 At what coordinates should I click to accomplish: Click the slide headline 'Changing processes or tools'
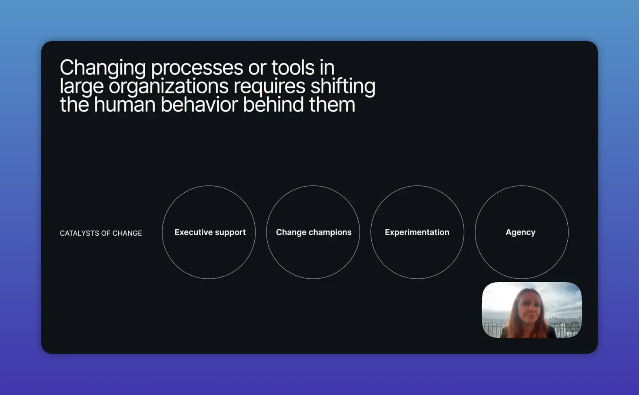[x=217, y=86]
